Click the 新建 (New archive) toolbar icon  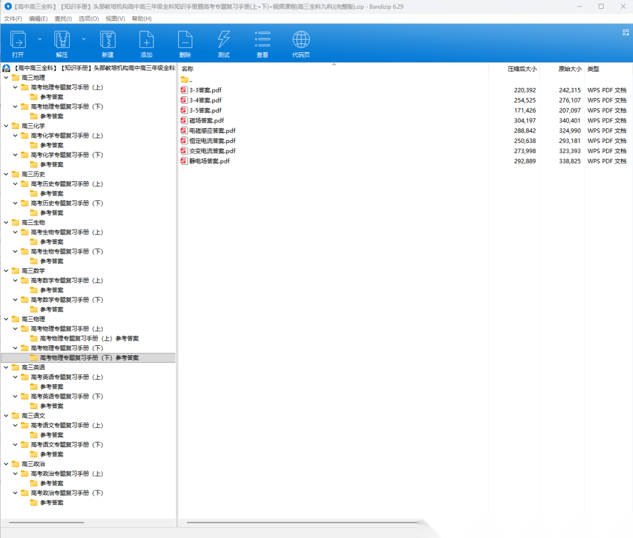pyautogui.click(x=108, y=40)
